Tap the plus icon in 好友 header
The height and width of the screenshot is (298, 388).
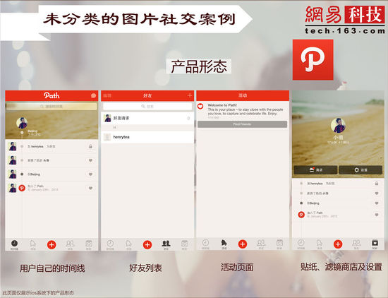pos(190,95)
